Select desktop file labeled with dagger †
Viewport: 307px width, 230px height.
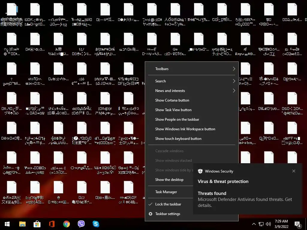pos(12,74)
